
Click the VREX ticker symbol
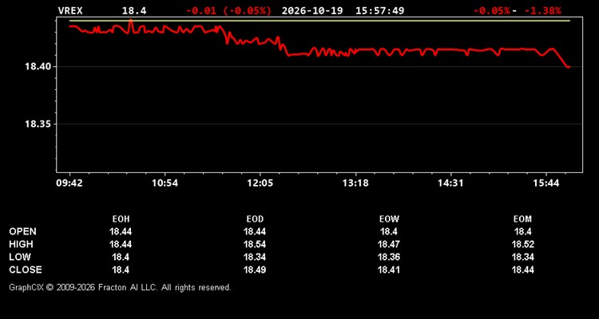[70, 10]
